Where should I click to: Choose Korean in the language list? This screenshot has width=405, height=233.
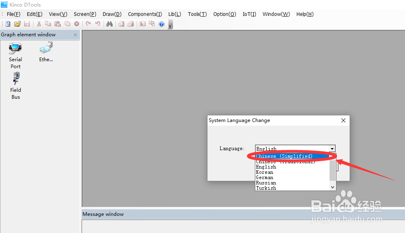click(x=292, y=172)
